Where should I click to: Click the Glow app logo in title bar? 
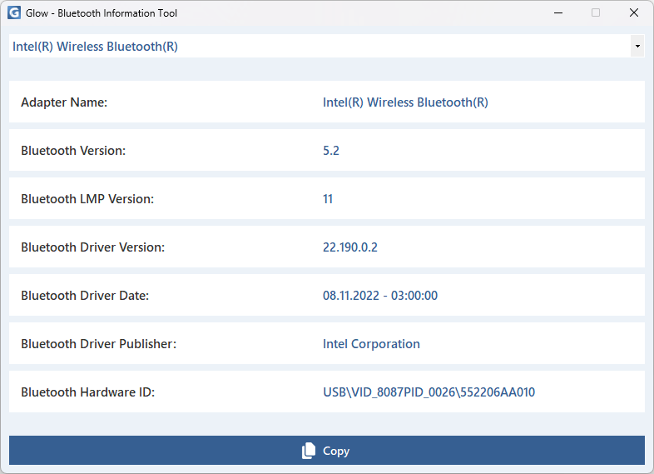pos(14,13)
